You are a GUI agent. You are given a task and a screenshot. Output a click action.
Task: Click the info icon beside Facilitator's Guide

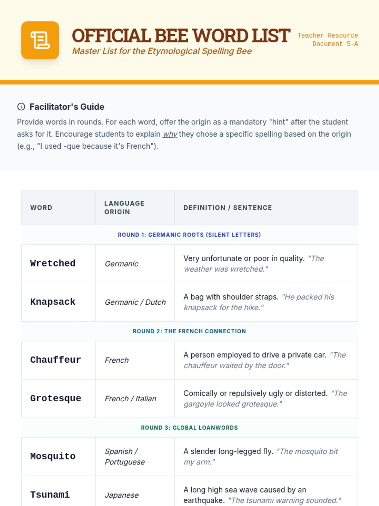pos(21,107)
